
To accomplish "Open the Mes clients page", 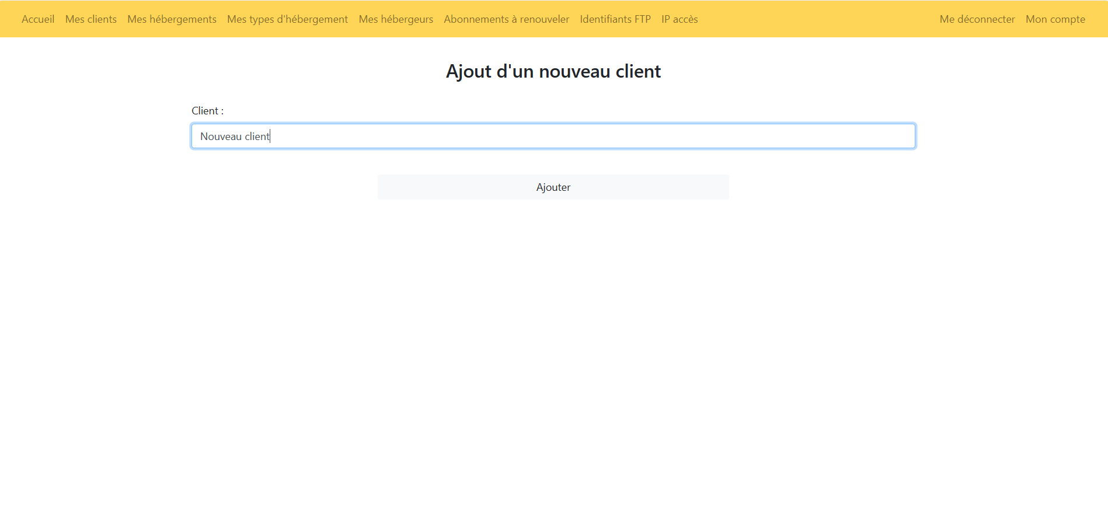I will 90,19.
